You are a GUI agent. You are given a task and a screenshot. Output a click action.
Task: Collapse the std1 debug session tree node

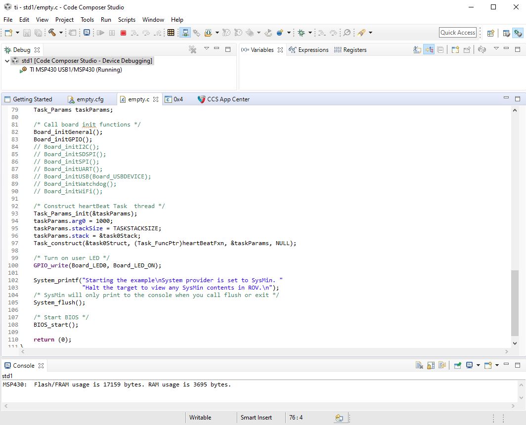[7, 61]
